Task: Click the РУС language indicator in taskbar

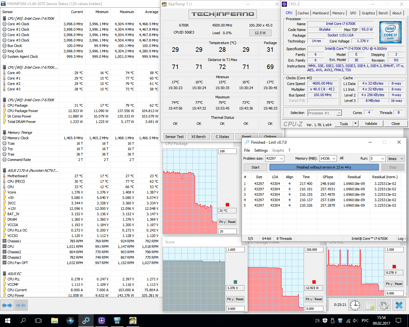Action: (x=365, y=321)
